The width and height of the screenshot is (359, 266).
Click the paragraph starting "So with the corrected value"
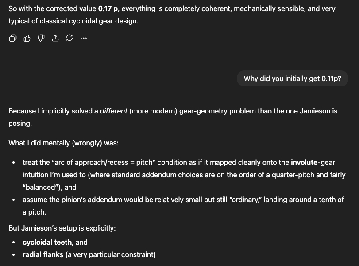[x=172, y=9]
